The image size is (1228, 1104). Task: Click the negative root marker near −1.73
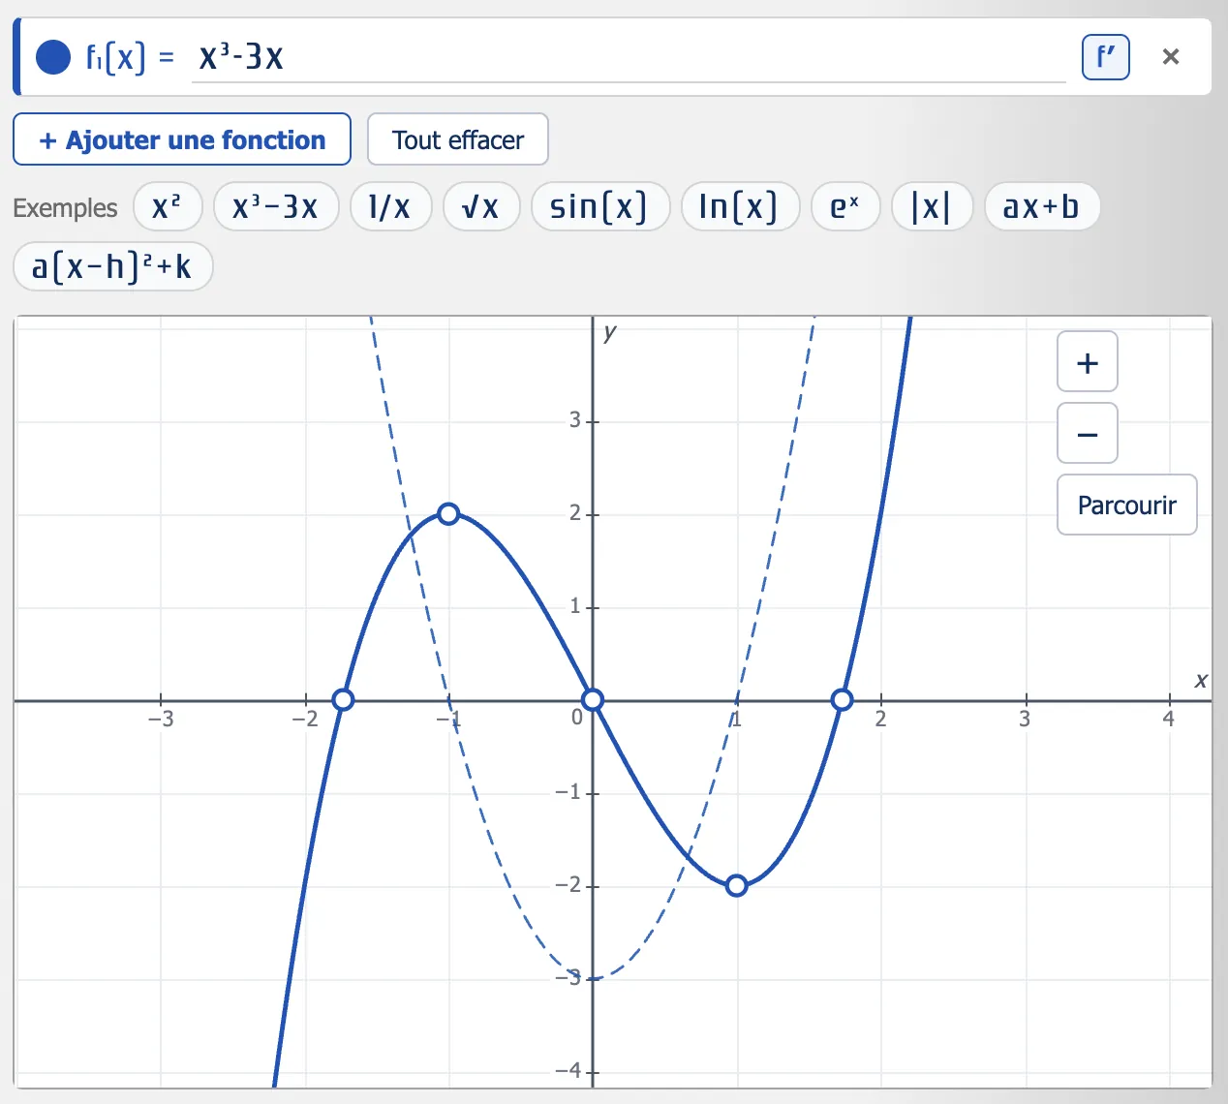coord(343,699)
